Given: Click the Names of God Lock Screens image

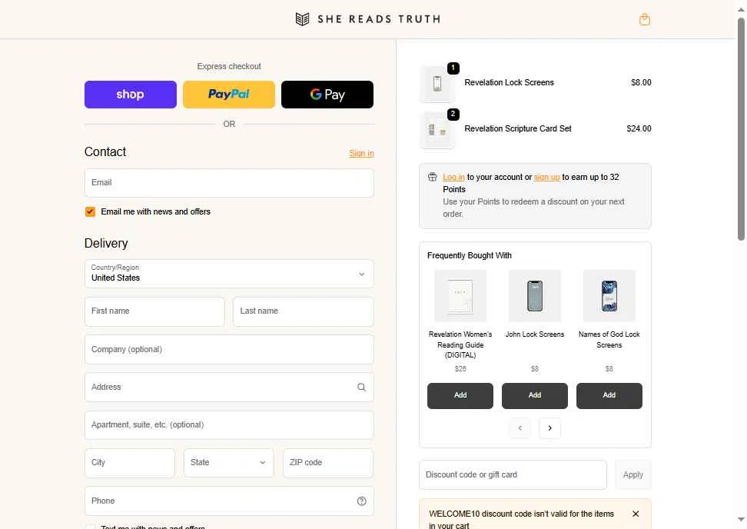Looking at the screenshot, I should [609, 296].
